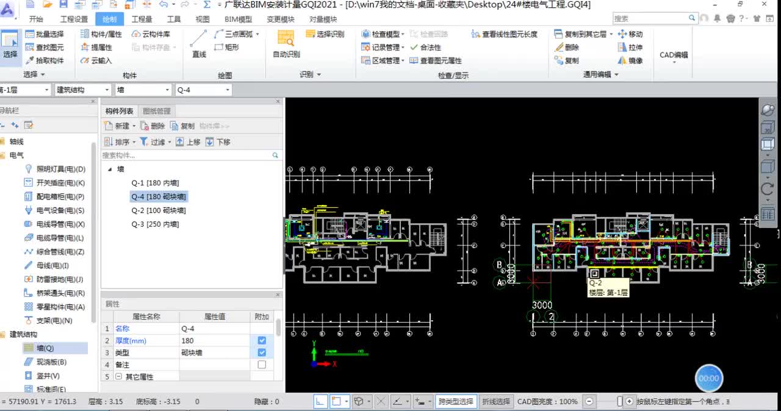Open the 查找图元 find element tool

(44, 48)
